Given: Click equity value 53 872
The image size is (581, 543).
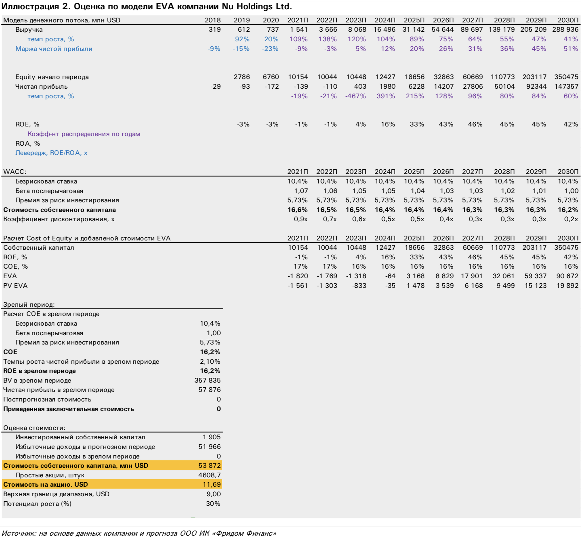Looking at the screenshot, I should pyautogui.click(x=209, y=466).
